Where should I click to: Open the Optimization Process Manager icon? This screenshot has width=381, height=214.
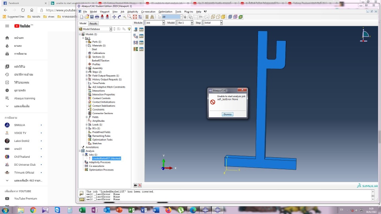pos(141,49)
